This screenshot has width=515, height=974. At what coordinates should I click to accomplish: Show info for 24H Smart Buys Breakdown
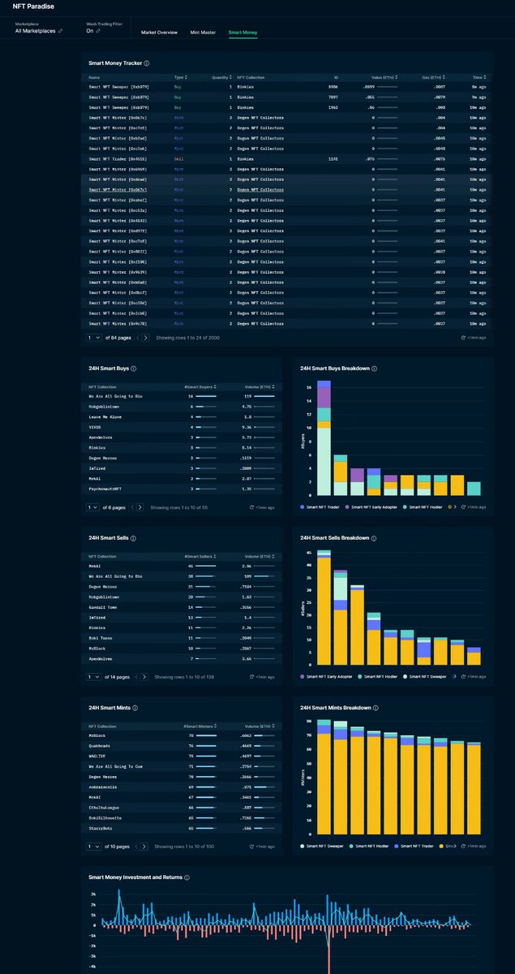[x=374, y=368]
